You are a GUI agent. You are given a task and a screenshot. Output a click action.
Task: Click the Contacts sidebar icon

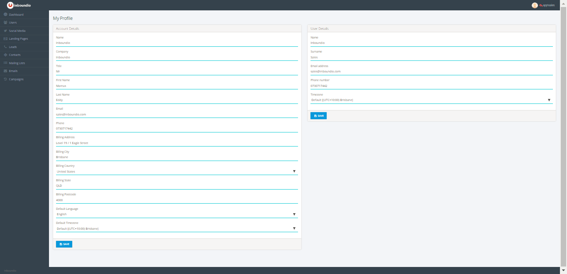click(5, 55)
